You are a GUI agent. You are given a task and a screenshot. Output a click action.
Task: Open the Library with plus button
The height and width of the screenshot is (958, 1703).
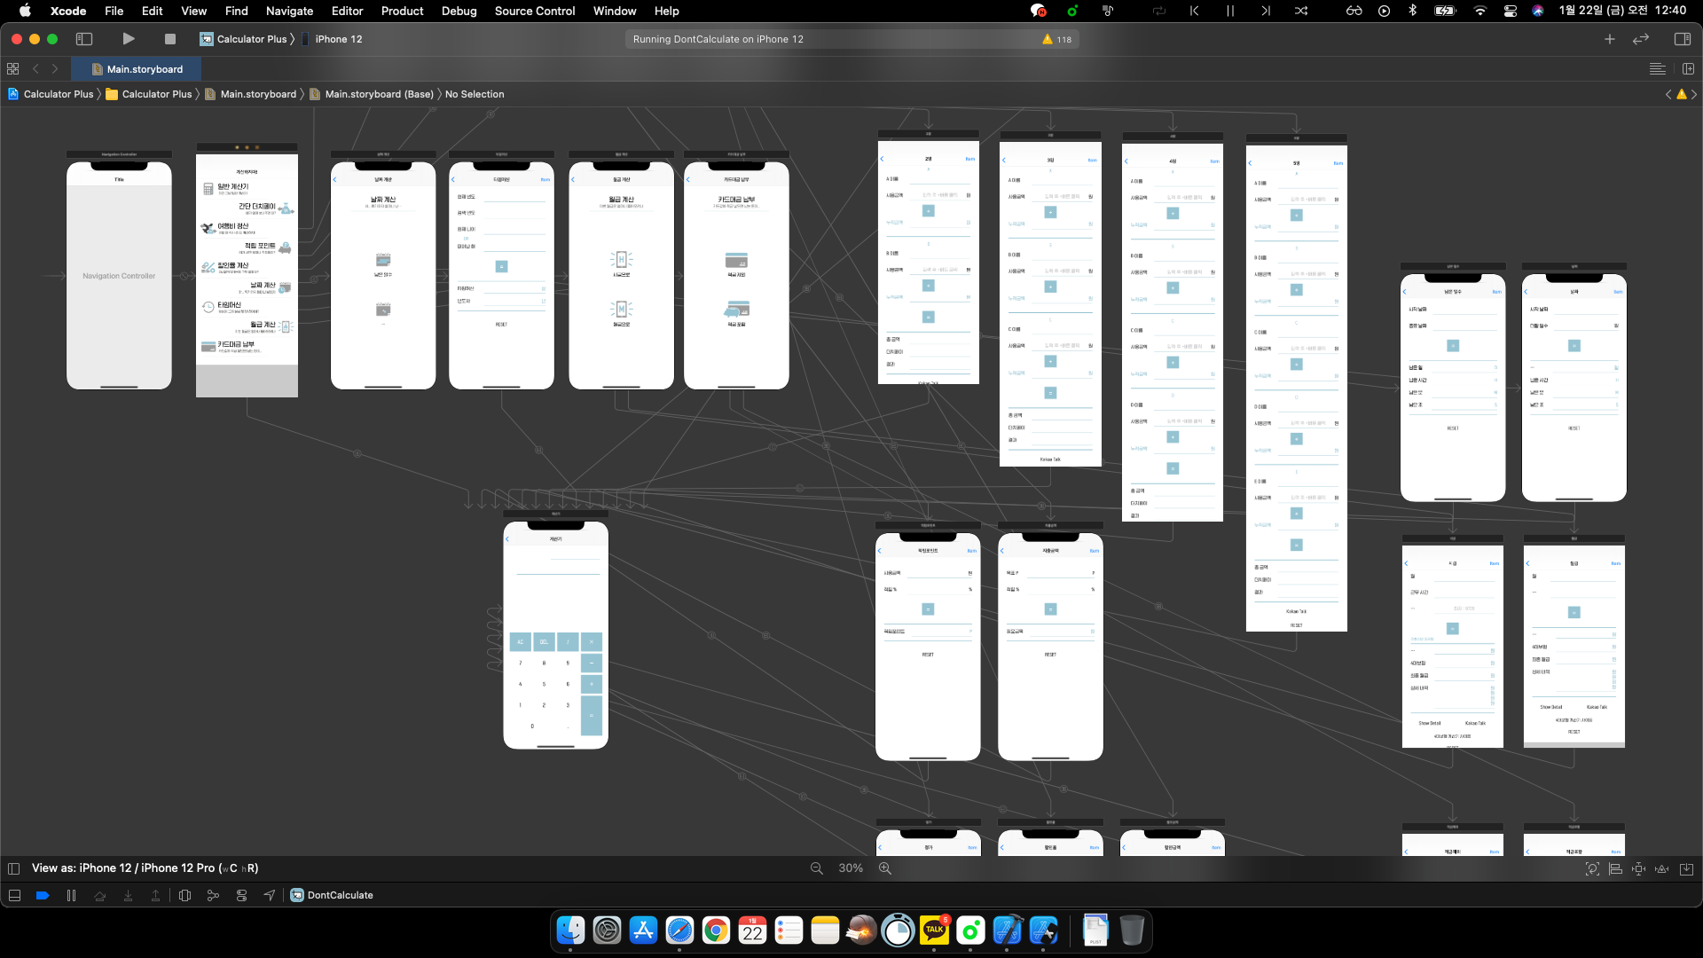click(1609, 39)
